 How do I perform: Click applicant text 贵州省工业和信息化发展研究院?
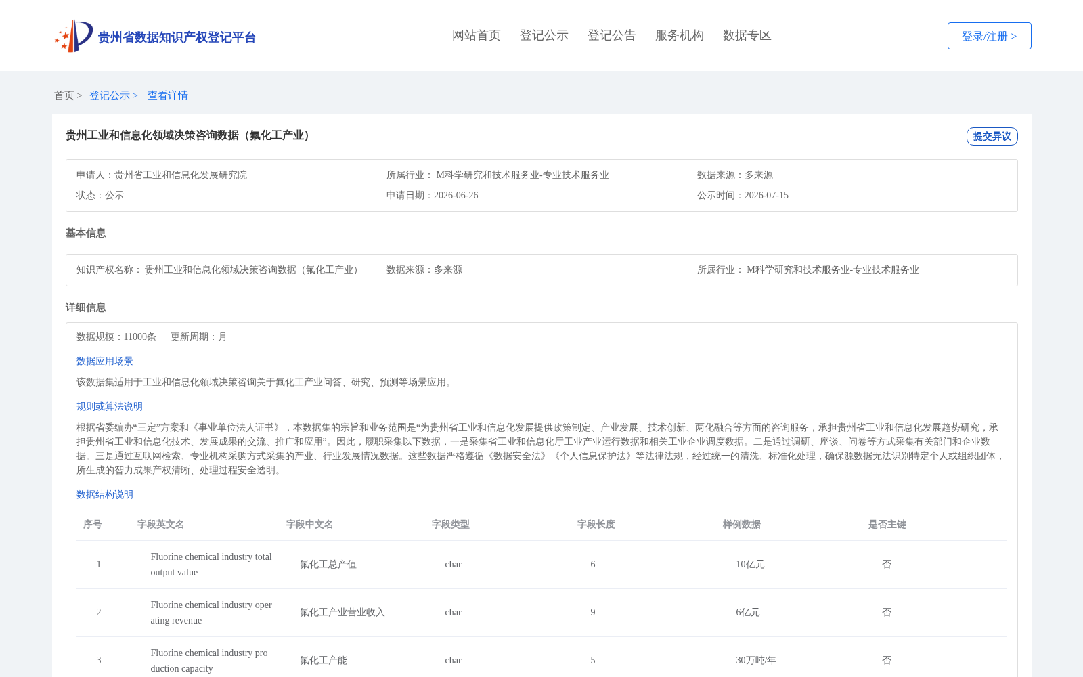[181, 175]
